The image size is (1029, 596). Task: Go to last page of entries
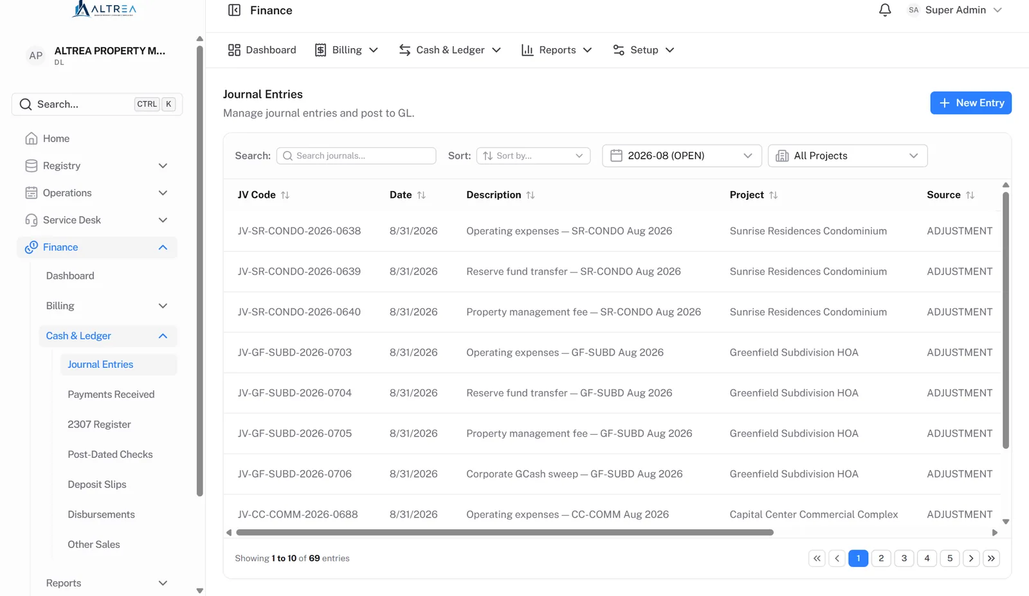pyautogui.click(x=991, y=558)
